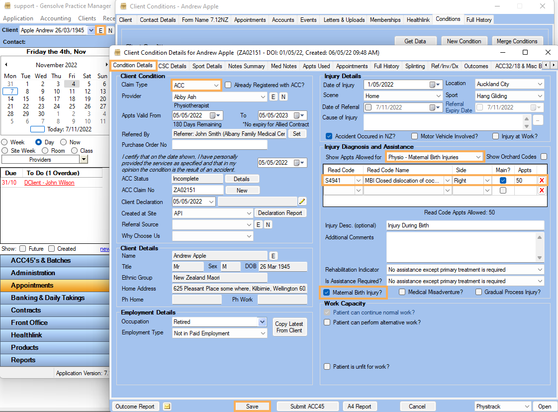Open the Full History tab of condition
The width and height of the screenshot is (558, 412).
(386, 66)
